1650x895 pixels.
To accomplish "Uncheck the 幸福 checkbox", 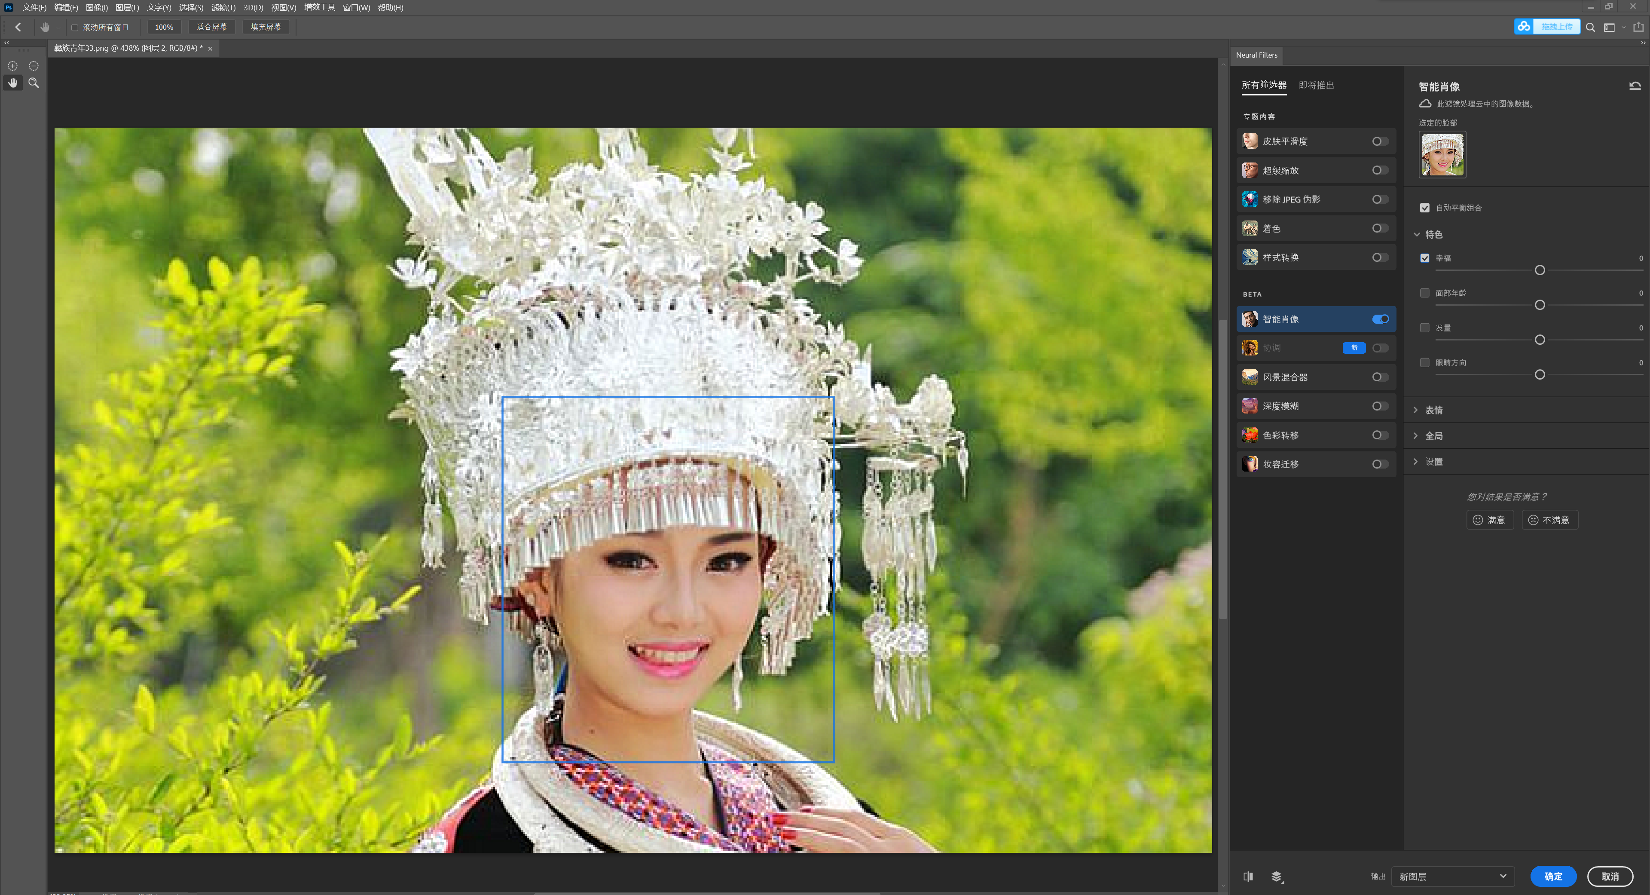I will 1424,258.
